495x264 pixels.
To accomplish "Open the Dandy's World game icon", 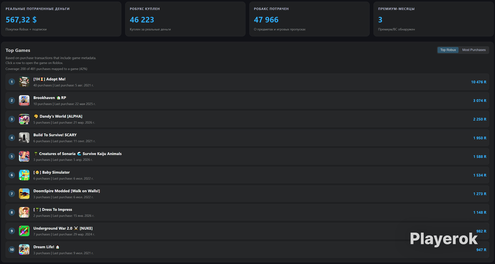I will point(24,119).
